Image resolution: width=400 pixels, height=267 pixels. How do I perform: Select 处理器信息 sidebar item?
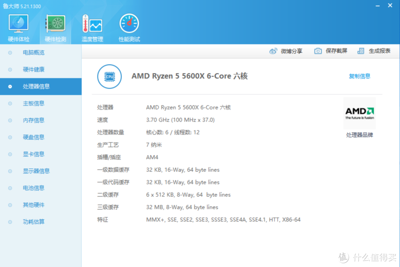[x=36, y=86]
